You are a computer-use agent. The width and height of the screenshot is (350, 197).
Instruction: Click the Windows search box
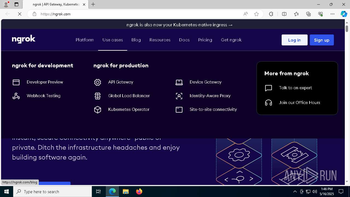click(x=52, y=192)
